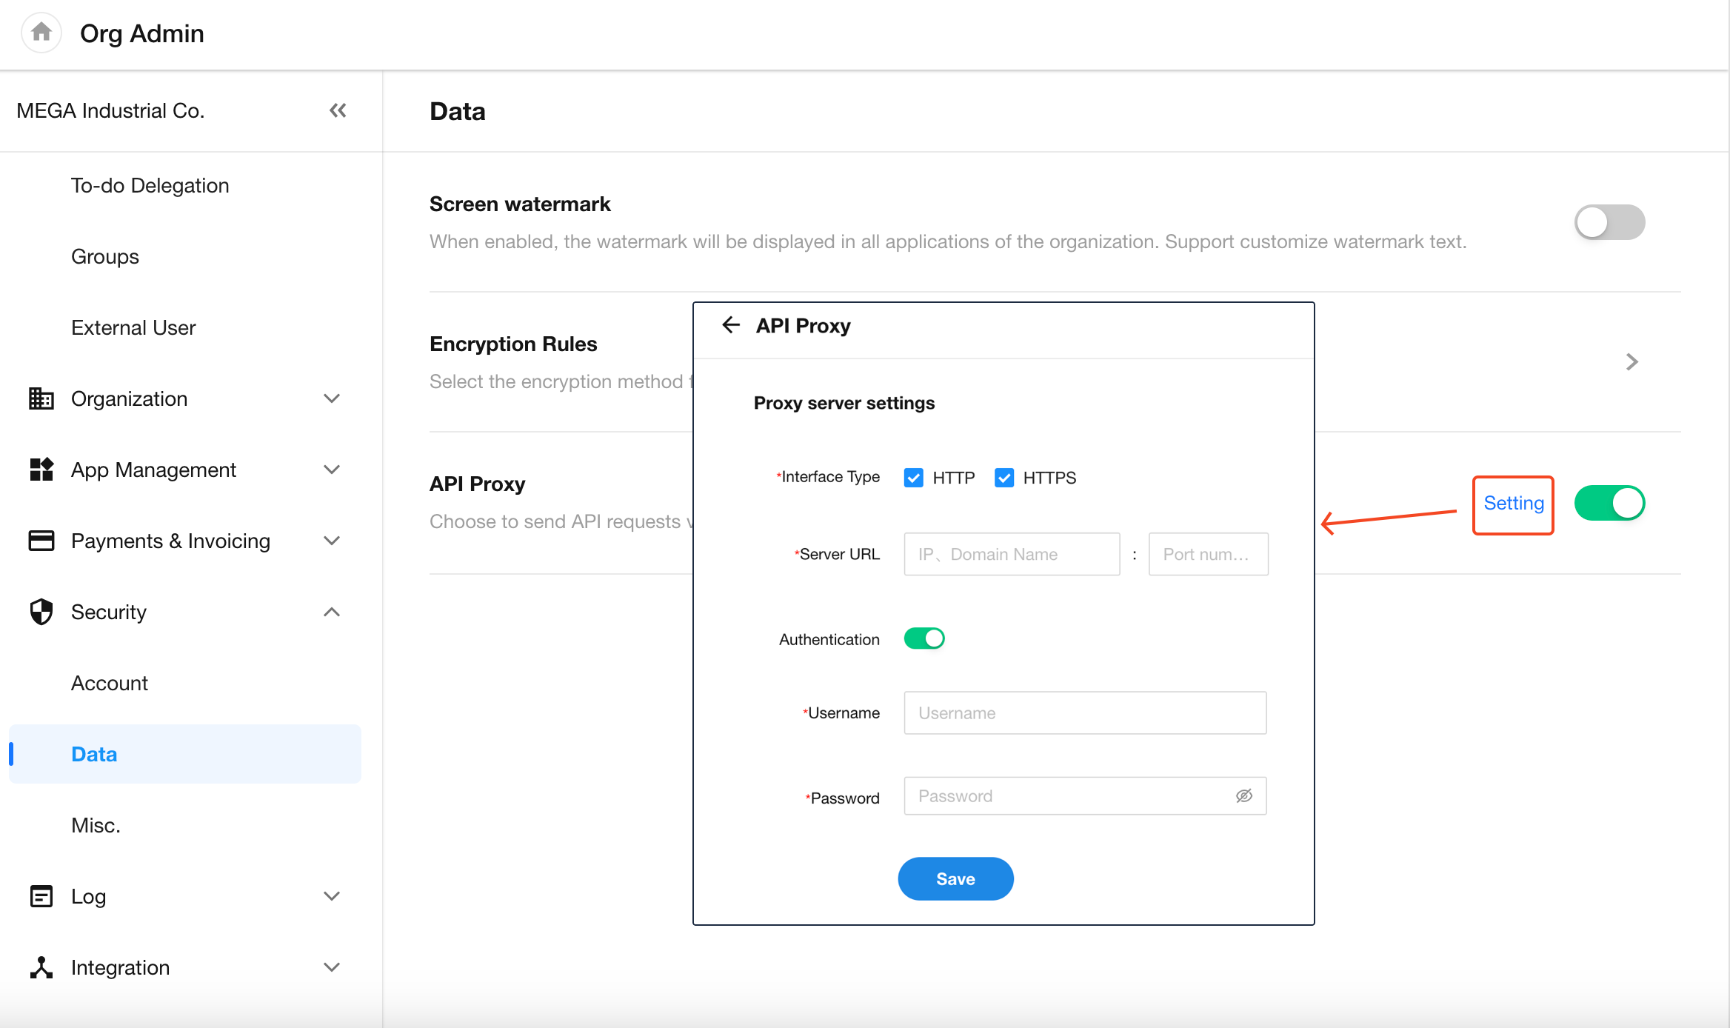Enable the Screen watermark toggle
Image resolution: width=1730 pixels, height=1028 pixels.
(1609, 222)
